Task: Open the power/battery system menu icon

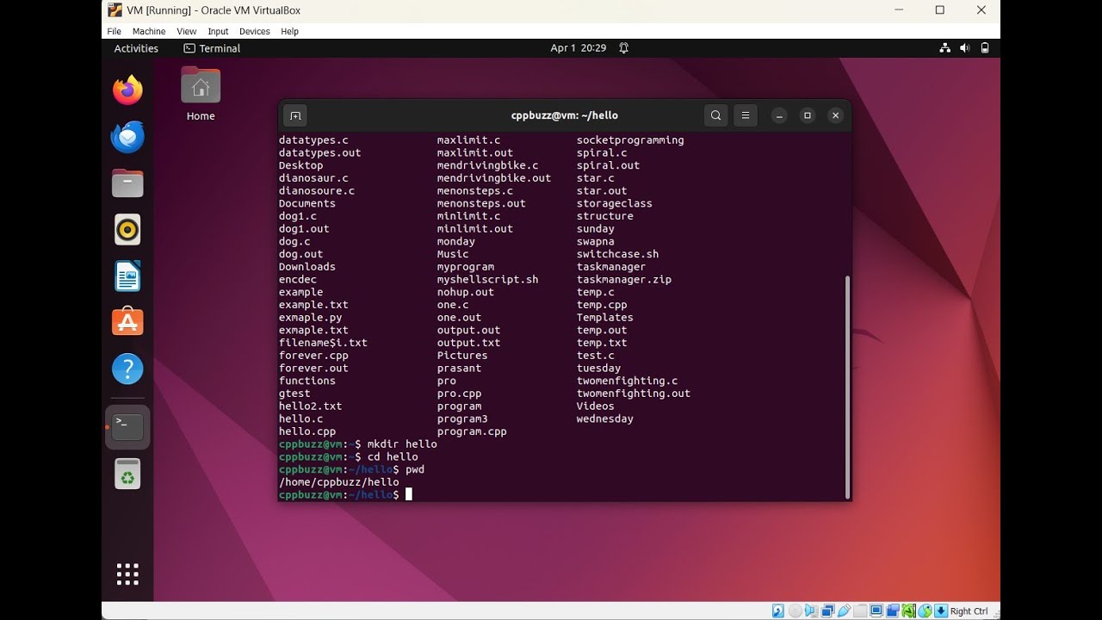Action: pyautogui.click(x=985, y=48)
